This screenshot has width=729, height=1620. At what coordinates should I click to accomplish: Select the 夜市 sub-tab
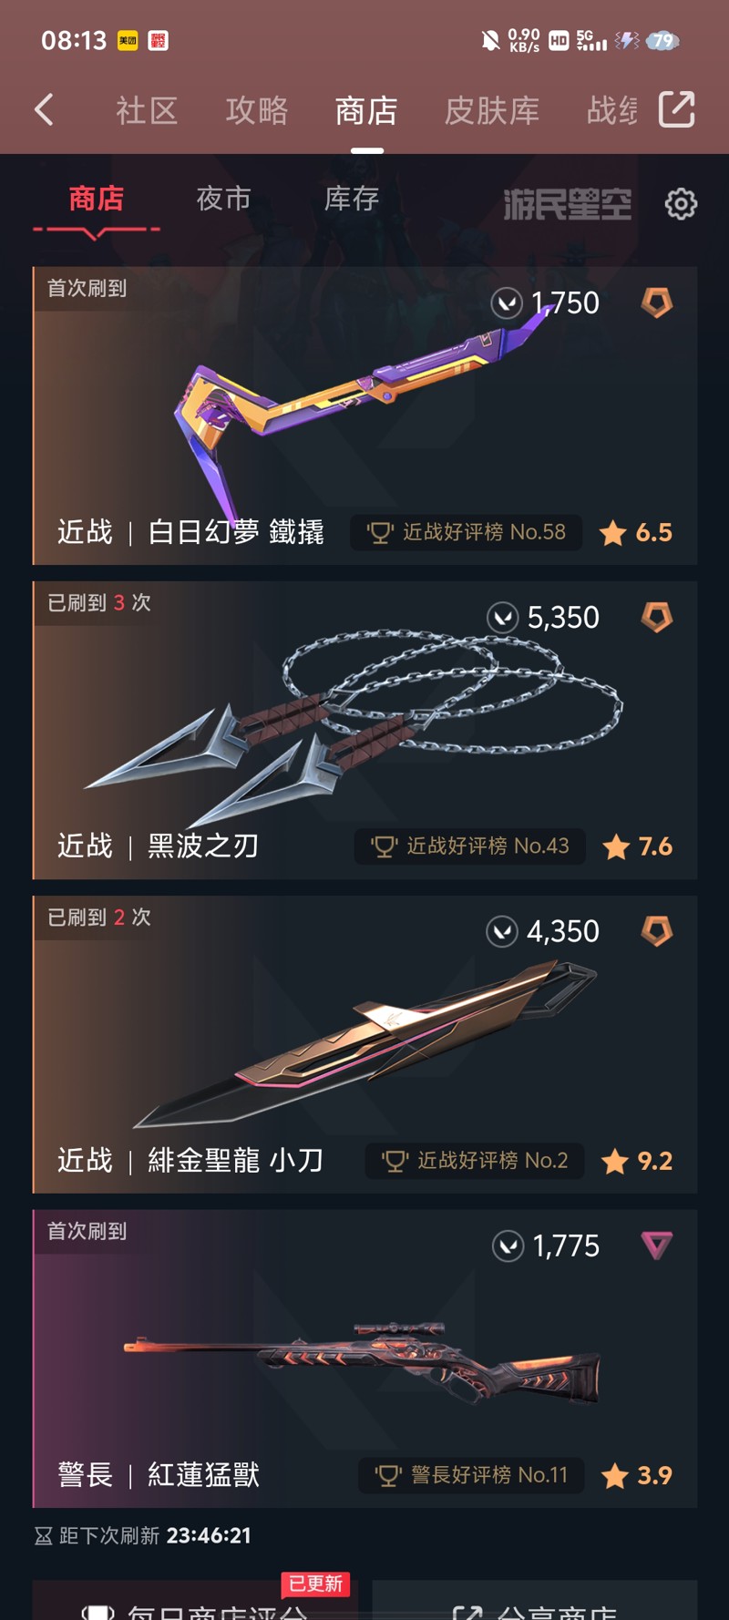pos(223,199)
